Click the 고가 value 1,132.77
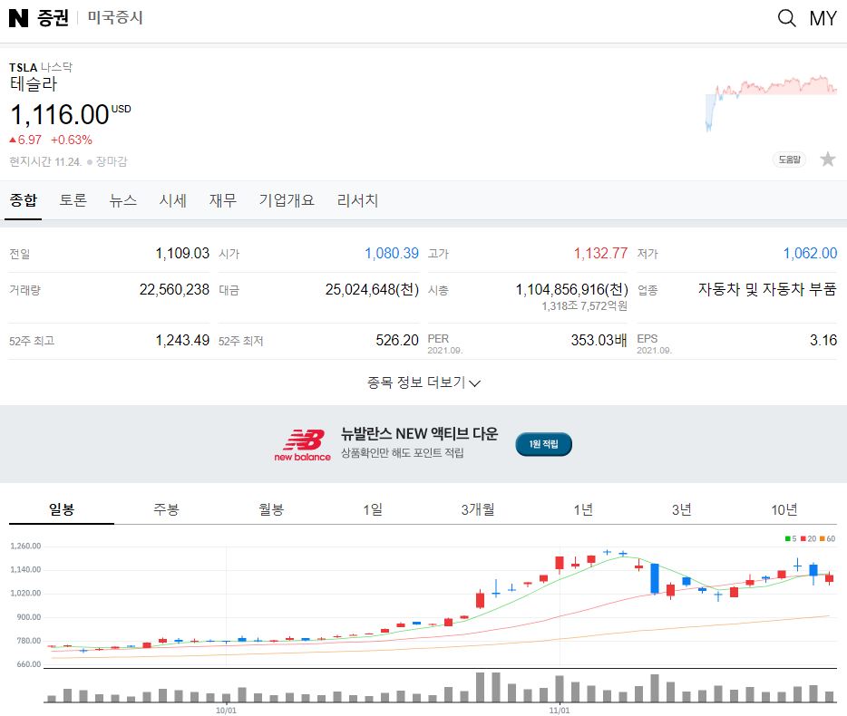The width and height of the screenshot is (847, 716). coord(600,253)
